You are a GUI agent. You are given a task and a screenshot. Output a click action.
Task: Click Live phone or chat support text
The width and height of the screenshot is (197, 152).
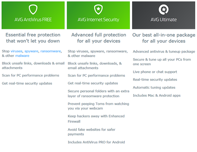click(155, 72)
